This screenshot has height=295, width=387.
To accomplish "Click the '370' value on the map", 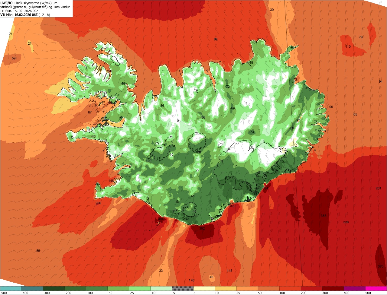I will (381, 266).
